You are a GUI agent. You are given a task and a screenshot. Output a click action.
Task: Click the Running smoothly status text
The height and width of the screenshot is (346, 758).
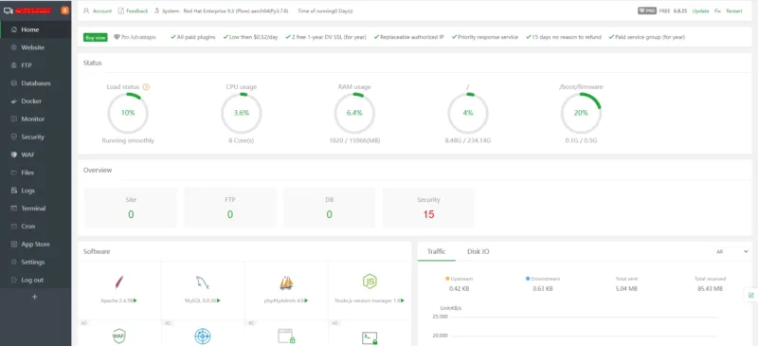tap(128, 141)
